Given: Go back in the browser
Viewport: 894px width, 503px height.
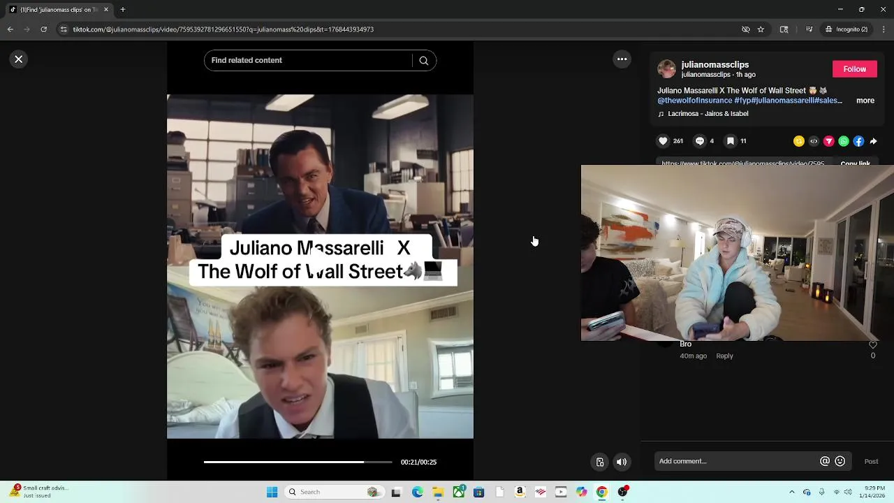Looking at the screenshot, I should 10,29.
